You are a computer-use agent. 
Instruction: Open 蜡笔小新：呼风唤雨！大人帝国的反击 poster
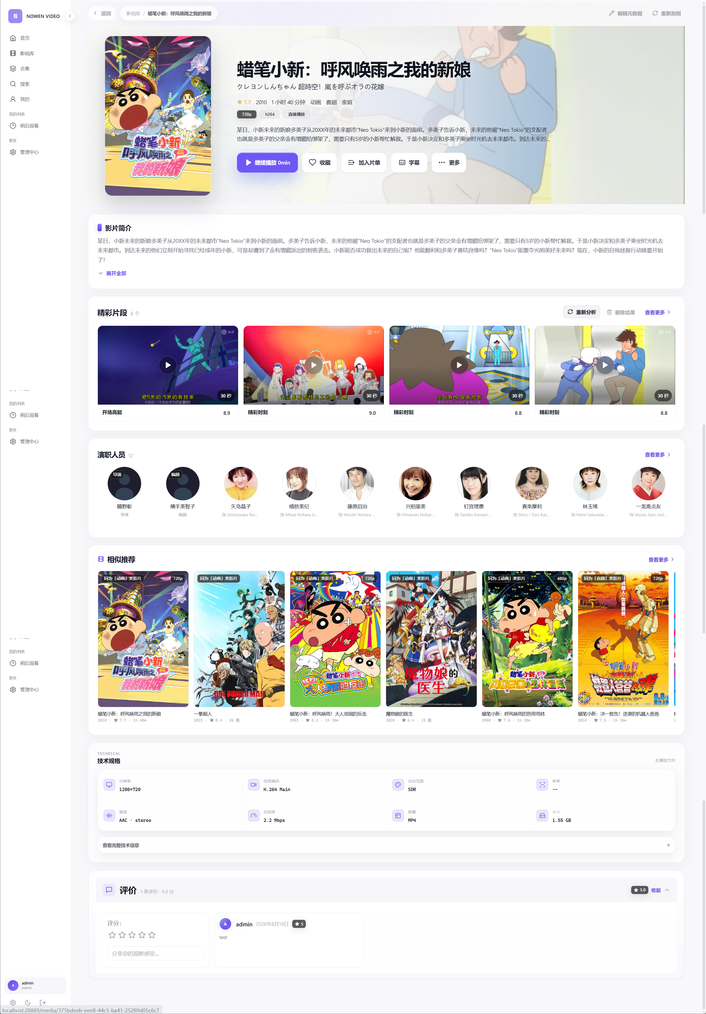click(x=335, y=639)
